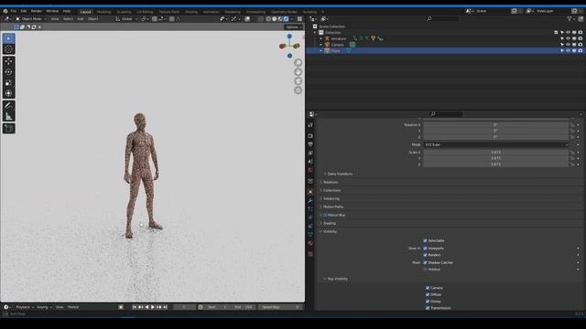Open the Window menu
The width and height of the screenshot is (586, 329).
click(x=52, y=11)
